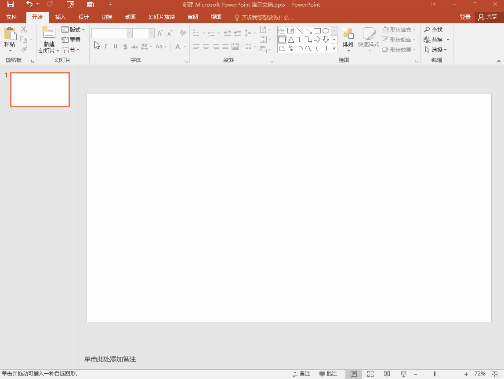Screen dimensions: 504x379
Task: Click the zoom in plus button
Action: coord(466,374)
